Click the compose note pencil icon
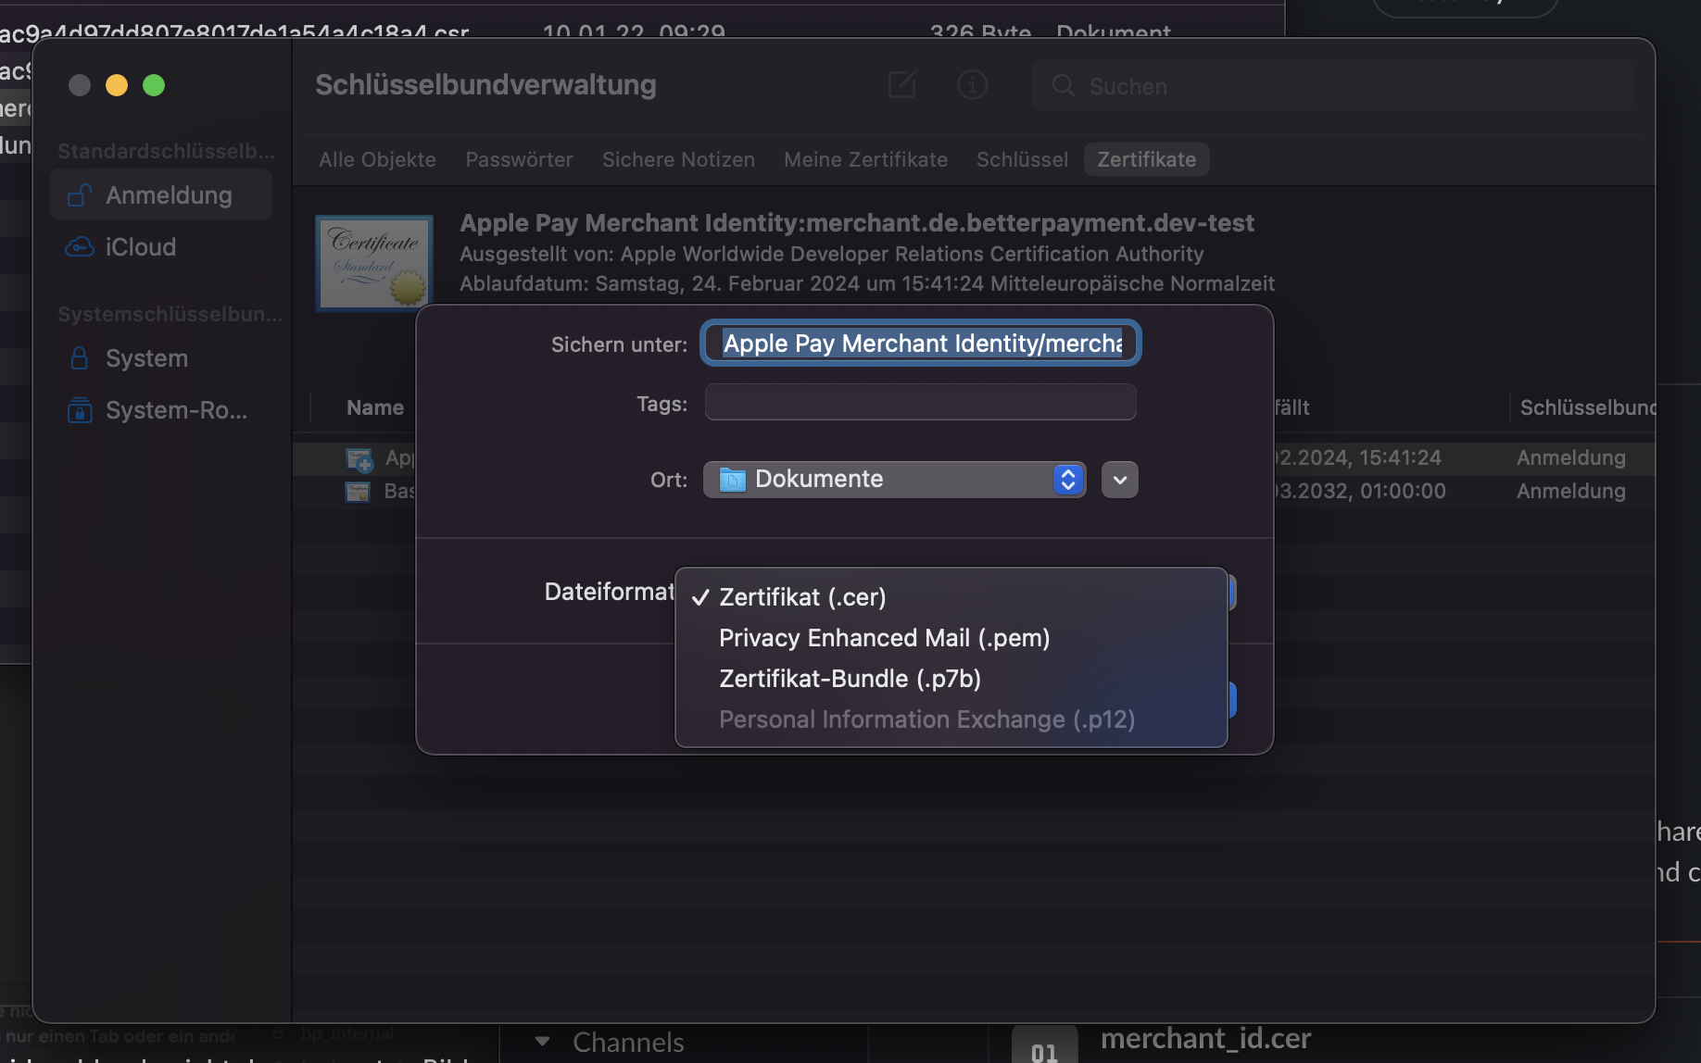 (901, 84)
